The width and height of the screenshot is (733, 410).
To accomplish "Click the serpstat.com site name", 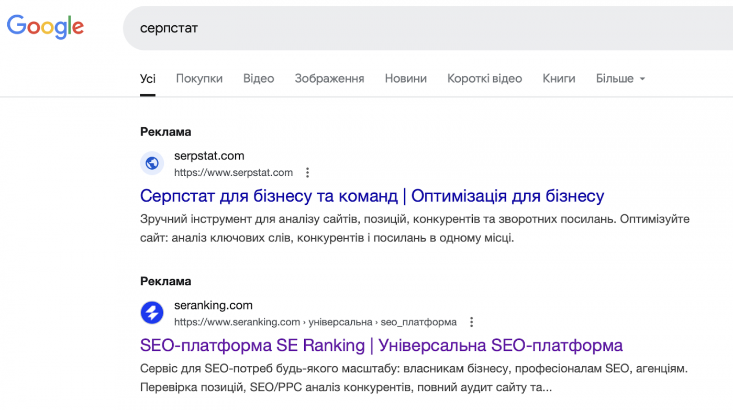I will (x=209, y=156).
